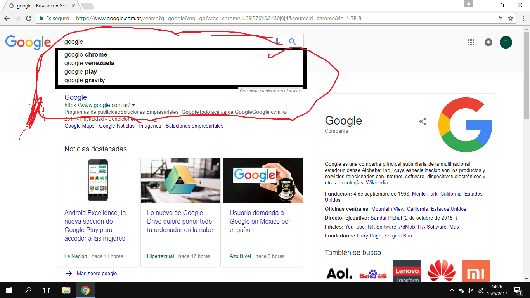This screenshot has width=530, height=298.
Task: Show hidden system tray icons
Action: [452, 290]
